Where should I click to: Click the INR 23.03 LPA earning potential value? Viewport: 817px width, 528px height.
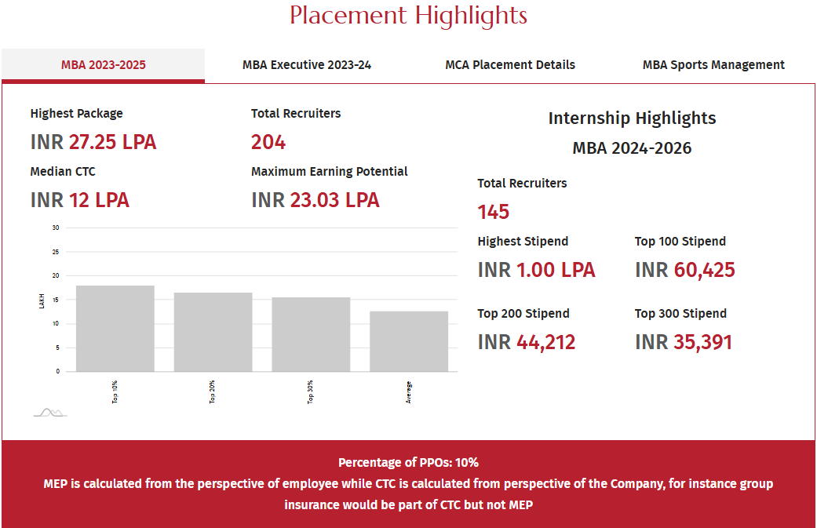click(315, 200)
